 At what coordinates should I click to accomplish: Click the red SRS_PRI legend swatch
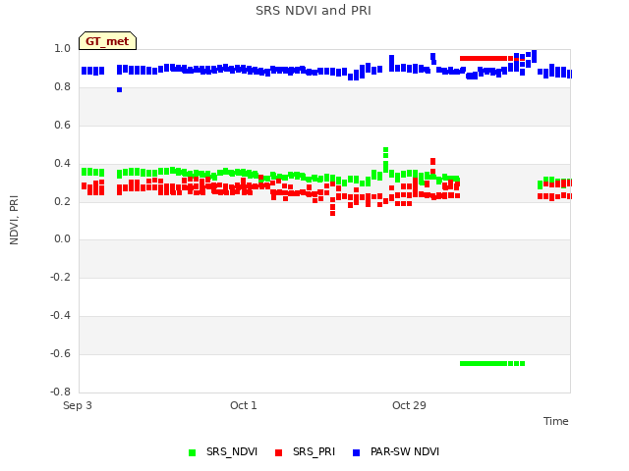[278, 452]
